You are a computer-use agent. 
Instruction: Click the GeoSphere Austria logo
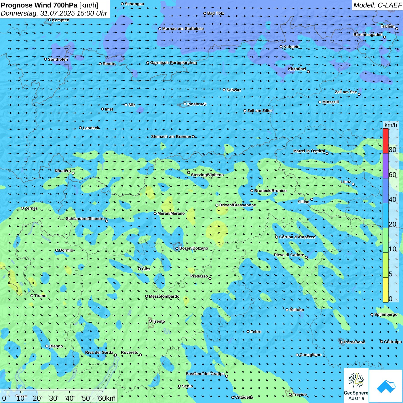click(356, 386)
